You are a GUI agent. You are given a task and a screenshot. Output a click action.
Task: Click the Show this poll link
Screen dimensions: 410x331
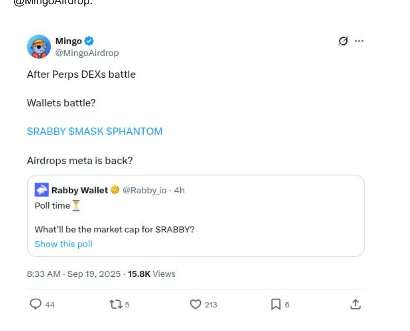[64, 244]
